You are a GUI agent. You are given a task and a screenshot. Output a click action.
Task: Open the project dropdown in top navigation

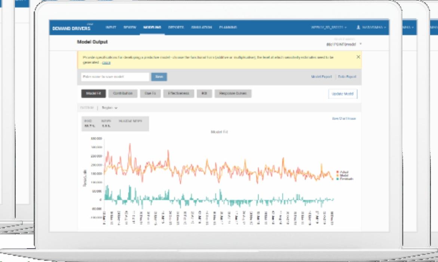(329, 27)
